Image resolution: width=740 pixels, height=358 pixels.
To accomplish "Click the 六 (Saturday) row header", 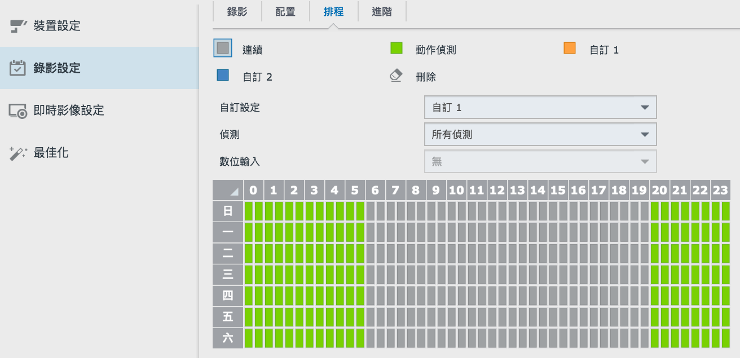I will tap(228, 338).
